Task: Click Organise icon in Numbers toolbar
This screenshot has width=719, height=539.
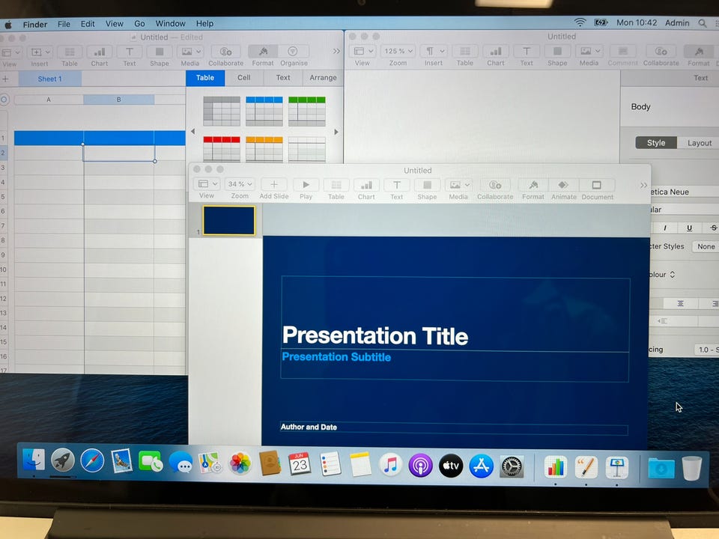Action: click(x=293, y=51)
